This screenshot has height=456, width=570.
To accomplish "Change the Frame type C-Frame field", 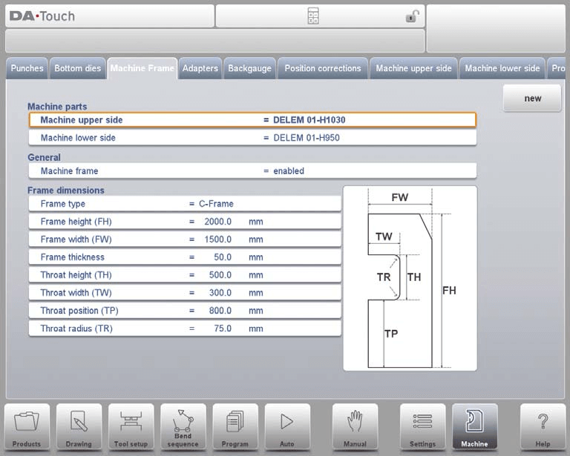I will coord(185,204).
